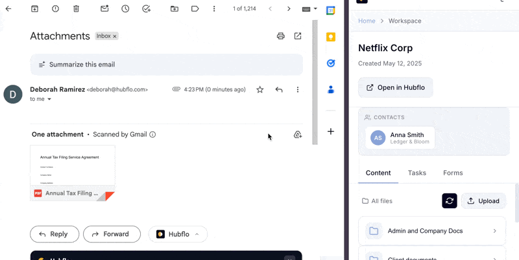This screenshot has height=260, width=519.
Task: Open Admin and Company Docs folder
Action: point(432,231)
